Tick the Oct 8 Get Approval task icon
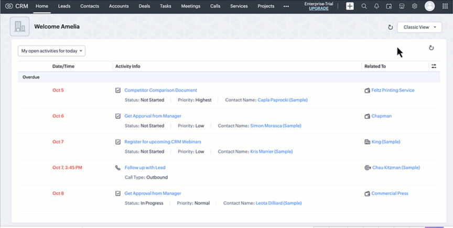Screen dimensions: 453x228 pyautogui.click(x=118, y=193)
